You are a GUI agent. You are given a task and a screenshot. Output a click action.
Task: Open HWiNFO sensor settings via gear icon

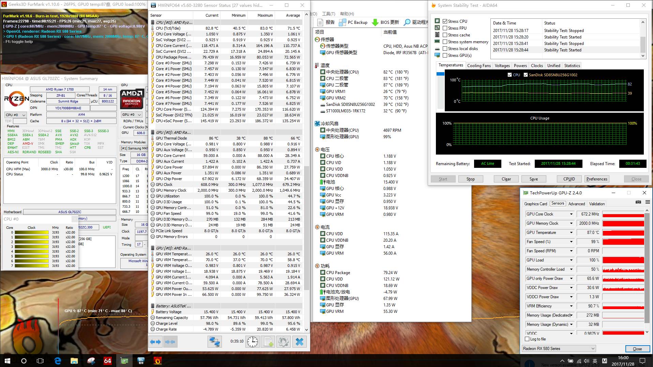click(x=284, y=341)
